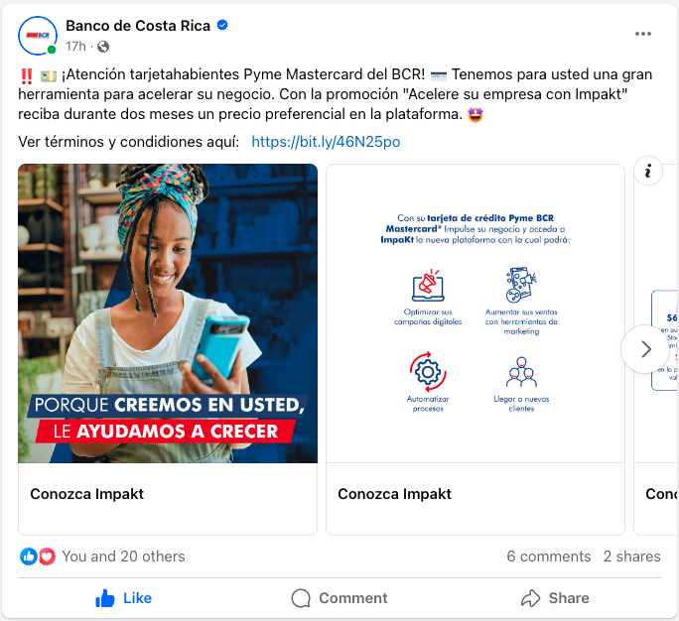Click the blue like reaction icon
This screenshot has height=621, width=679.
[x=29, y=557]
